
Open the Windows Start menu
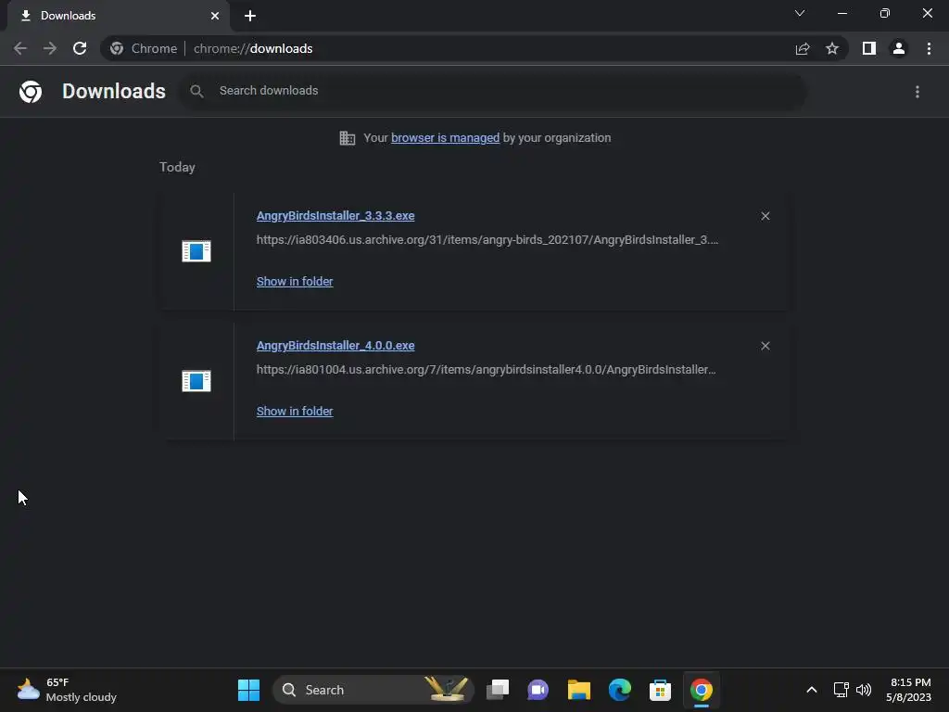pyautogui.click(x=248, y=690)
